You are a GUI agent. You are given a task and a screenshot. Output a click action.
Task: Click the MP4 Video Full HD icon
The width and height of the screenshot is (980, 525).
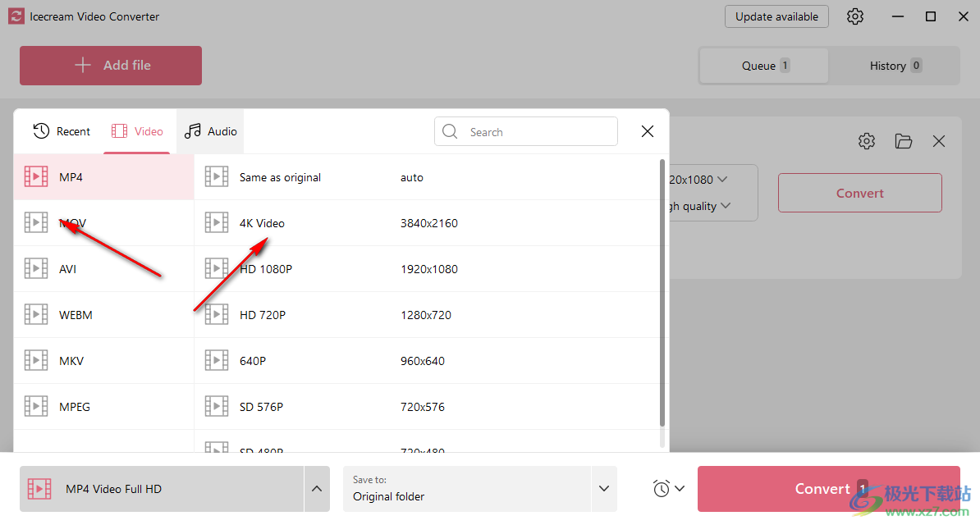pos(39,489)
